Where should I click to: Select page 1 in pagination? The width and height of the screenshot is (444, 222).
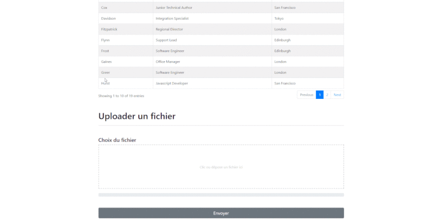coord(320,95)
